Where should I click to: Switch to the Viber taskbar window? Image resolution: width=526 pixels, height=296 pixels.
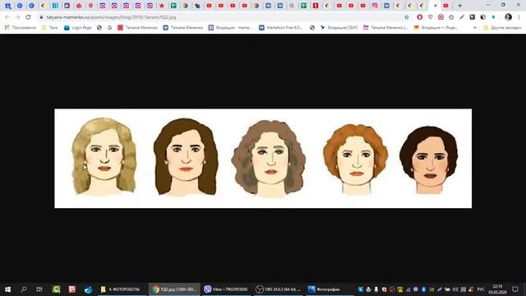226,289
